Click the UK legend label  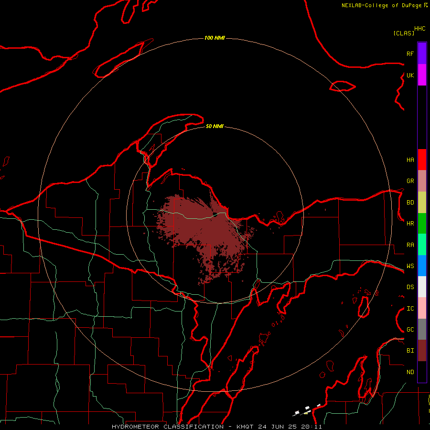410,75
